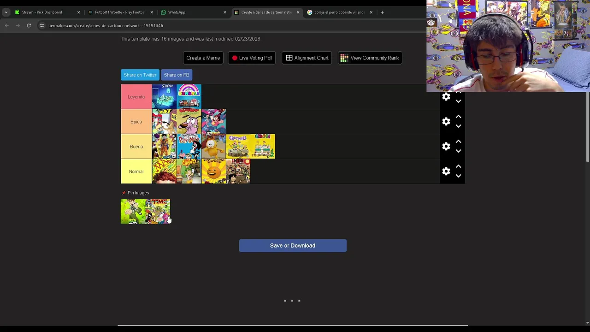Select Gumball thumbnail in Leyenda
Image resolution: width=590 pixels, height=332 pixels.
(189, 96)
